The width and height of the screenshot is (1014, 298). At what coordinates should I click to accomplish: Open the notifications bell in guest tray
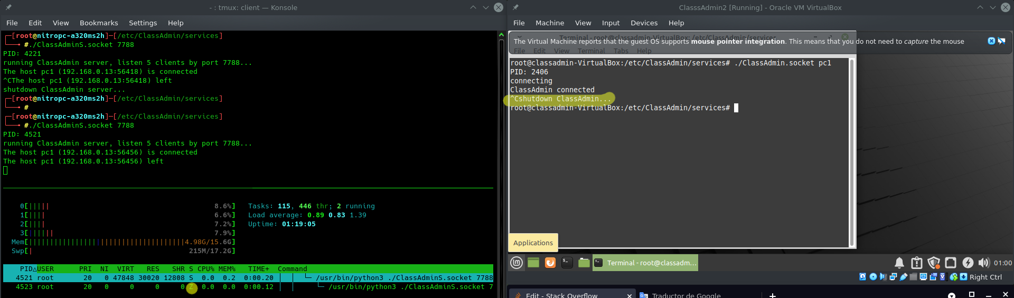899,263
